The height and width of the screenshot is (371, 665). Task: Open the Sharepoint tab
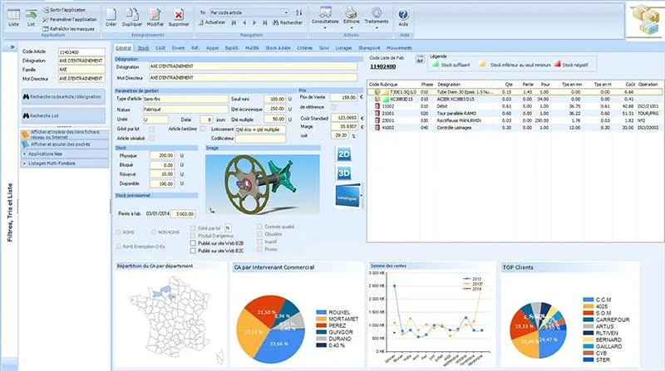click(x=369, y=48)
